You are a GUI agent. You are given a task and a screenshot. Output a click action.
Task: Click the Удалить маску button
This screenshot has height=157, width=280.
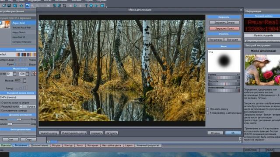(x=49, y=133)
